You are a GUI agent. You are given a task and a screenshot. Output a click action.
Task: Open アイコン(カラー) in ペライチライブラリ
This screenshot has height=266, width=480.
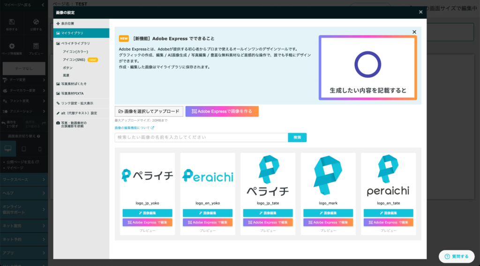coord(75,51)
